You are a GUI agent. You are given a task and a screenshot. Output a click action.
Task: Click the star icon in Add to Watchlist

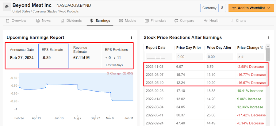(234, 8)
